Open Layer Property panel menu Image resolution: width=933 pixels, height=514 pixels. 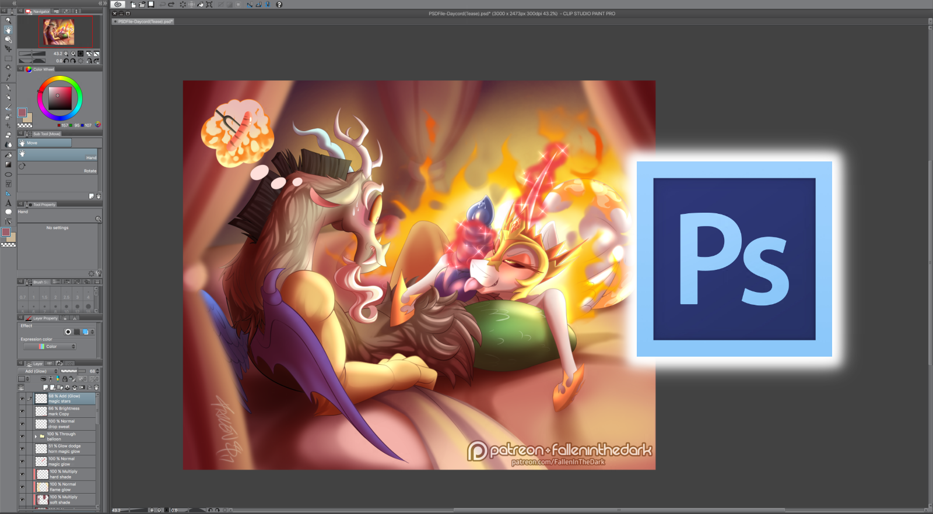pyautogui.click(x=20, y=318)
